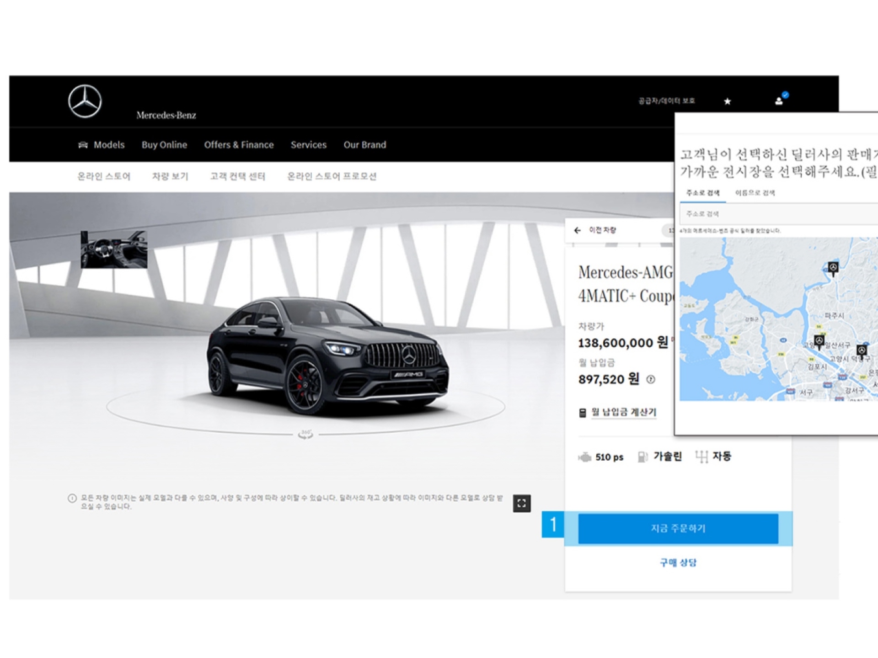Open the user profile account icon

[779, 101]
